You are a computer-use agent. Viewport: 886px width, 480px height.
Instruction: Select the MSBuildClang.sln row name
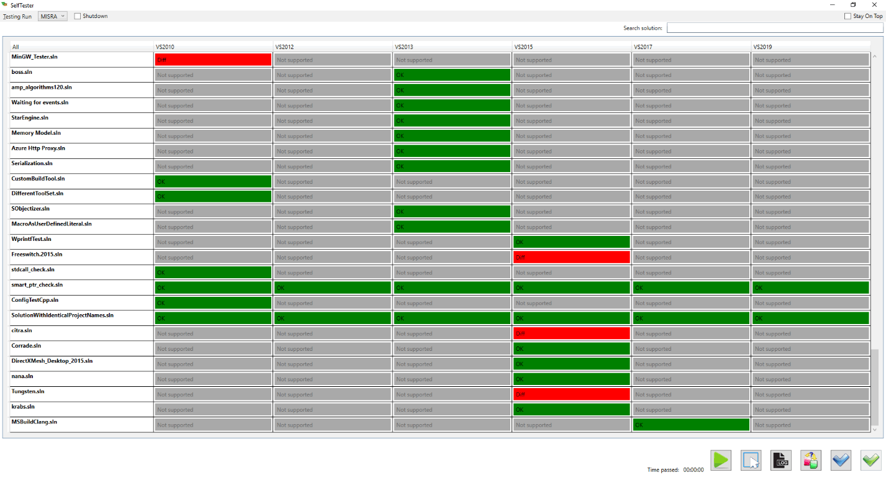pyautogui.click(x=35, y=422)
